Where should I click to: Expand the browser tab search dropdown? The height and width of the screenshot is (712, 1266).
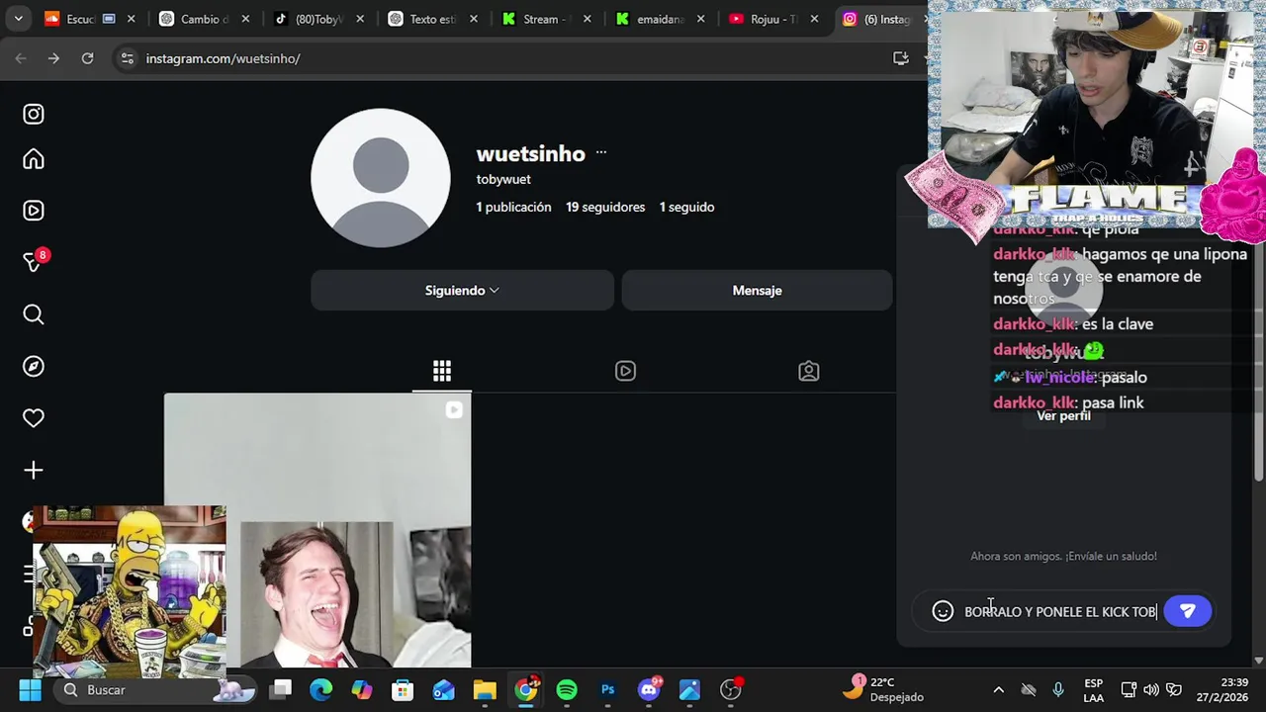coord(18,19)
